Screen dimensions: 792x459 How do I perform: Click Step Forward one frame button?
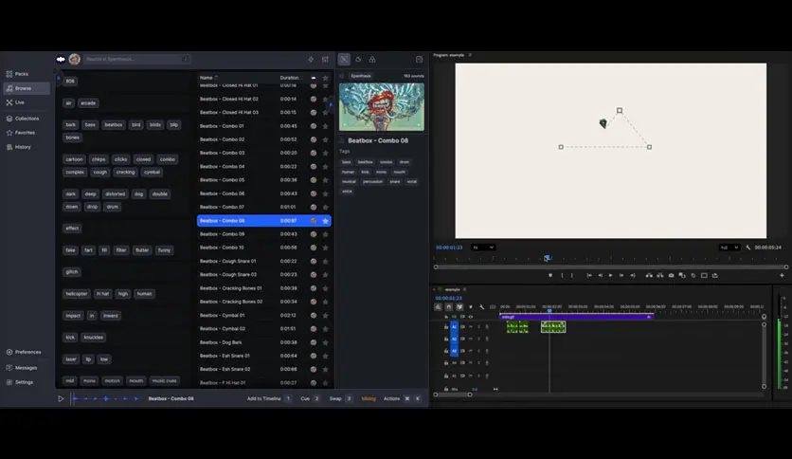pyautogui.click(x=621, y=276)
